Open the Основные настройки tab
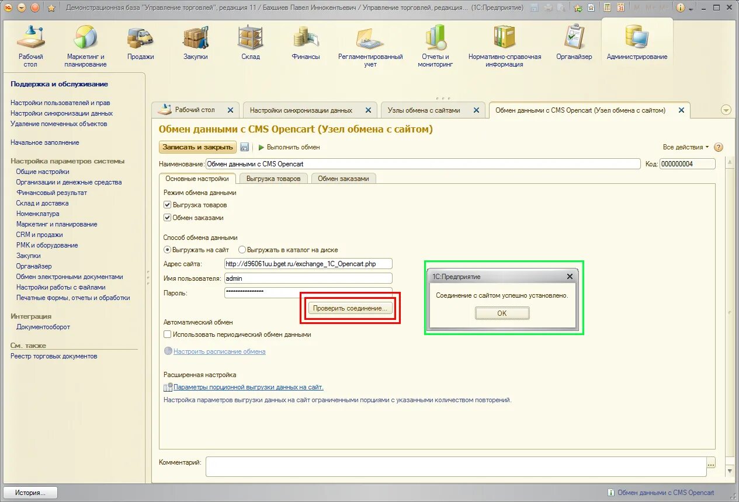This screenshot has height=502, width=739. [x=197, y=179]
